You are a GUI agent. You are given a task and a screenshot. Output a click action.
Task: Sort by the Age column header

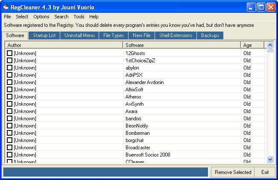[252, 45]
